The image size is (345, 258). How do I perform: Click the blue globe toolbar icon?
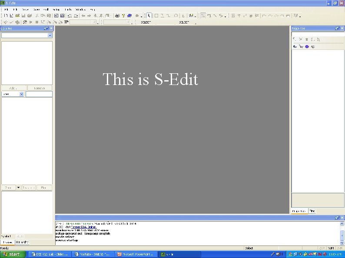129,16
